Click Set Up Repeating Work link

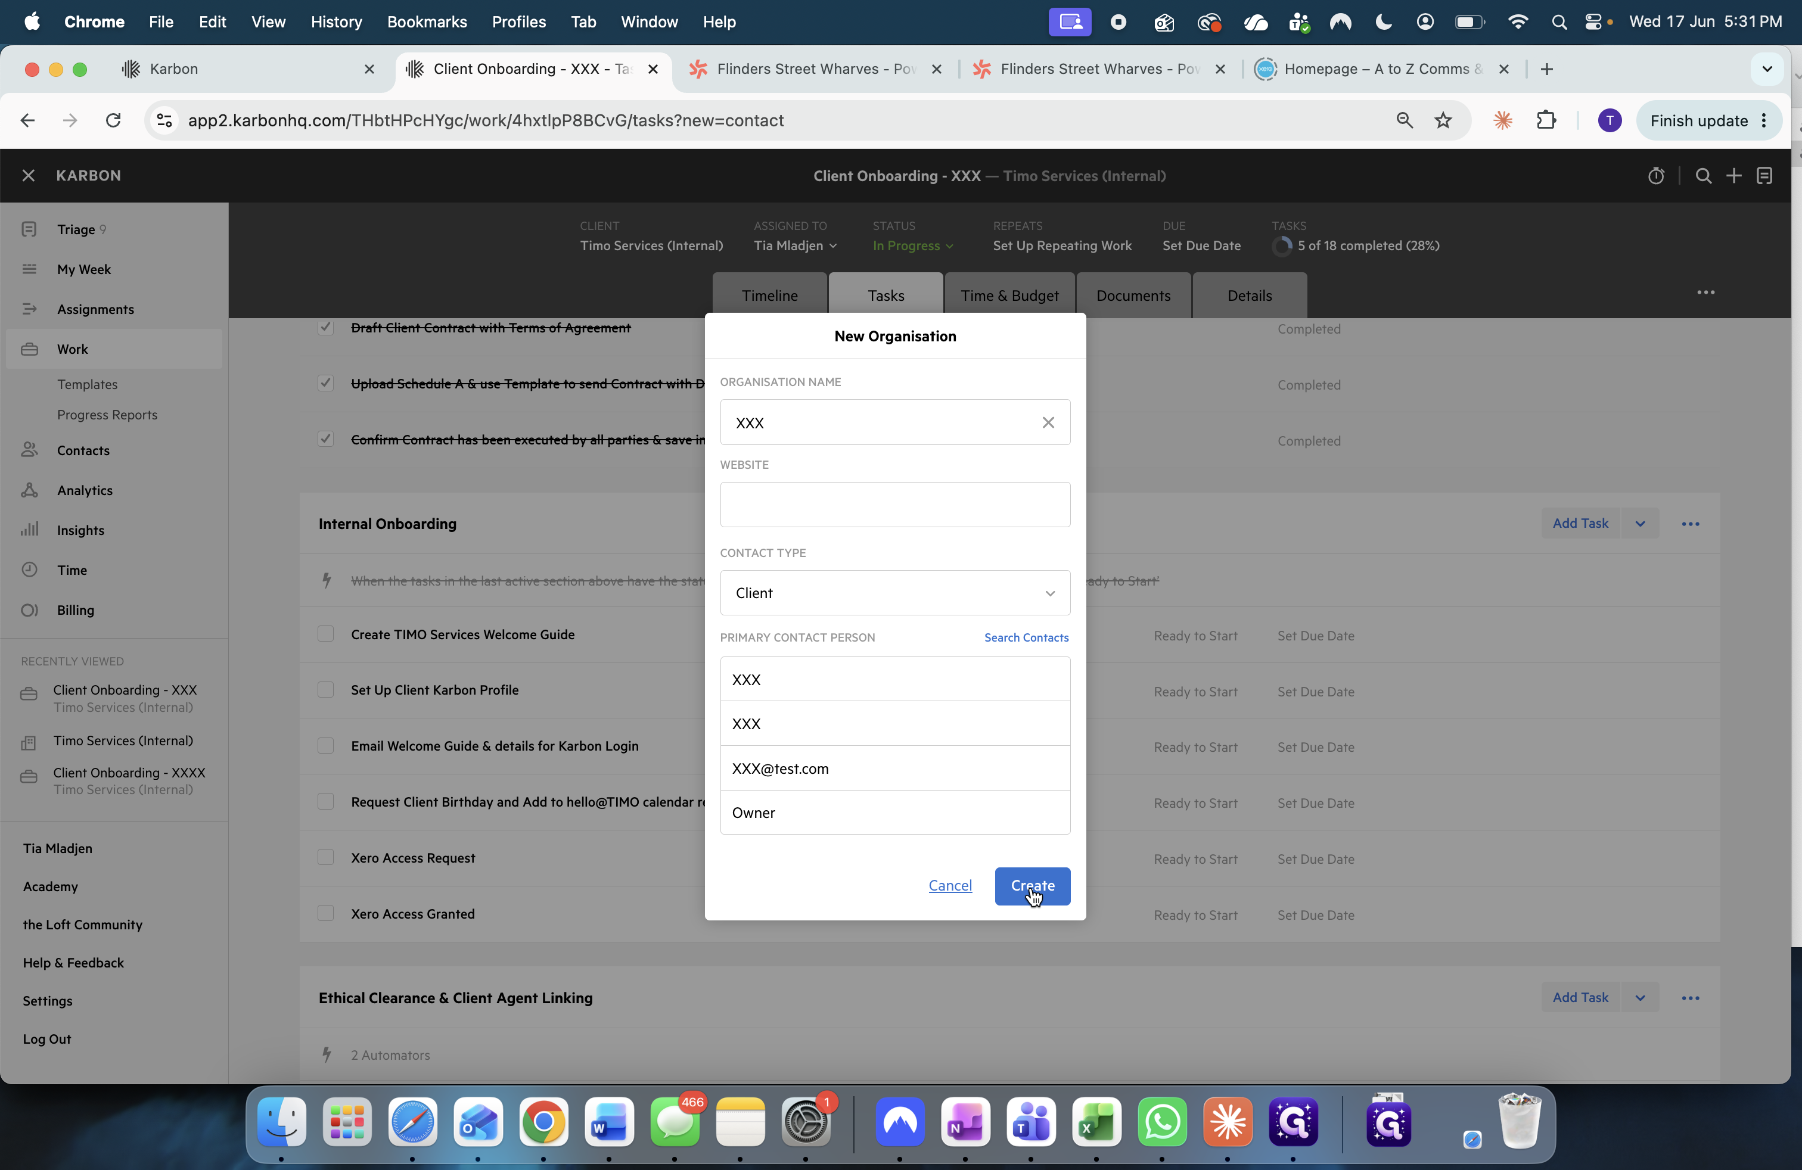point(1062,246)
